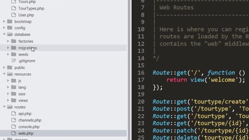This screenshot has height=140, width=249.
Task: Click "return" keyword on line 17
Action: (x=177, y=80)
